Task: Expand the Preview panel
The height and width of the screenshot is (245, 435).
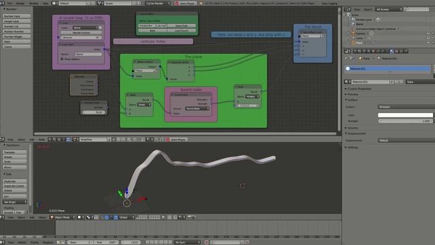Action: pyautogui.click(x=352, y=95)
